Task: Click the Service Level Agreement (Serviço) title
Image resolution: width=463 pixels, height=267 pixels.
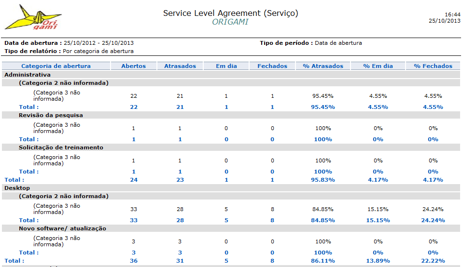Action: coord(230,13)
